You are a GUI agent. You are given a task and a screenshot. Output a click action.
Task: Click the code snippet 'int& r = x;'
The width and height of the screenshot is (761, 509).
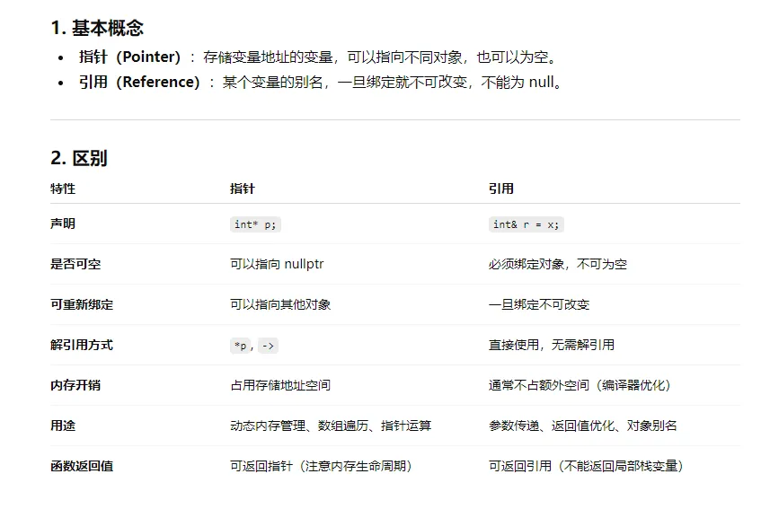pos(527,224)
